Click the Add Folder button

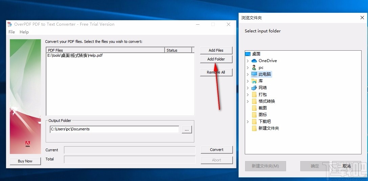[216, 59]
